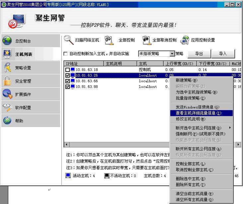
Task: Open 应用控制设置 via its icon
Action: (x=185, y=40)
